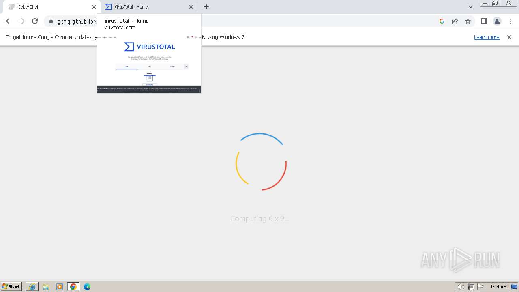Viewport: 519px width, 292px height.
Task: Open a new browser tab
Action: point(206,7)
